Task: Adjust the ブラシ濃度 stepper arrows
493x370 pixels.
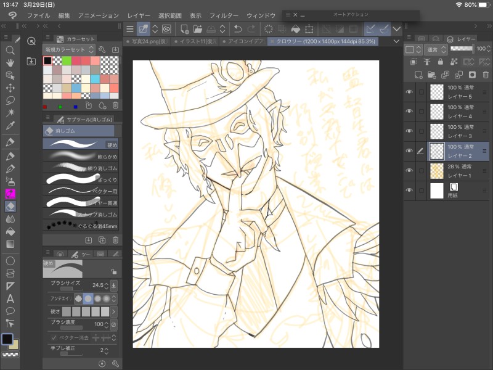Action: click(106, 324)
